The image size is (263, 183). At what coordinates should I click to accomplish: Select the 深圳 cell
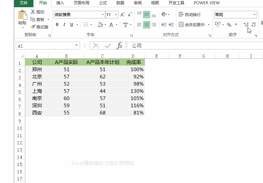[37, 106]
